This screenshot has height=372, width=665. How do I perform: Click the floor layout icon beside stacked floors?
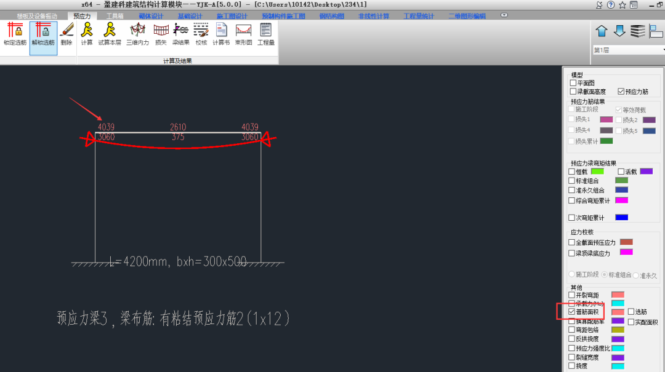[x=656, y=31]
